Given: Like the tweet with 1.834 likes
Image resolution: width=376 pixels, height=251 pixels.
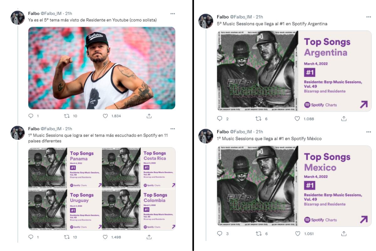Looking at the screenshot, I should click(x=105, y=116).
